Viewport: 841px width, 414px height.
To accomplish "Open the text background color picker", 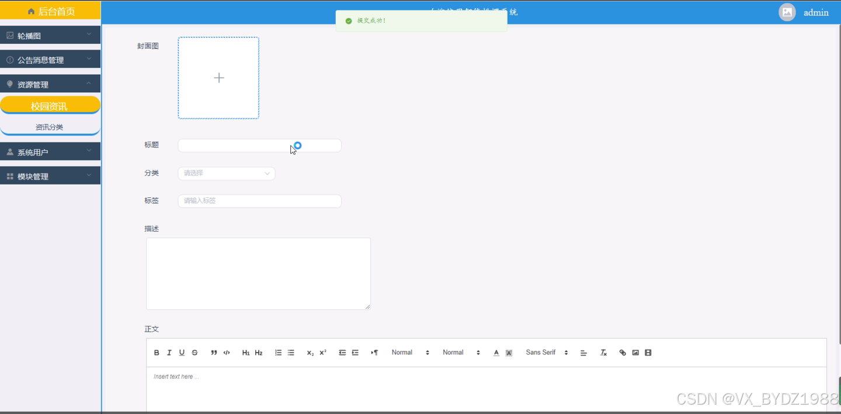I will click(x=509, y=353).
